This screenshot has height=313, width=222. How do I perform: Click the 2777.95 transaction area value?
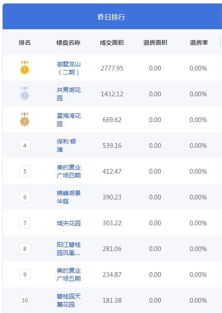(112, 68)
